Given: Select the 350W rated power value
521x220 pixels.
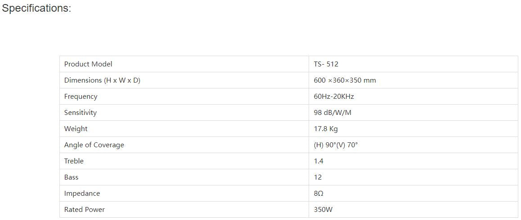Looking at the screenshot, I should click(323, 210).
